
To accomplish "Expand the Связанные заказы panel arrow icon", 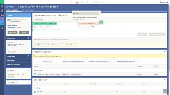I will pyautogui.click(x=28, y=65).
